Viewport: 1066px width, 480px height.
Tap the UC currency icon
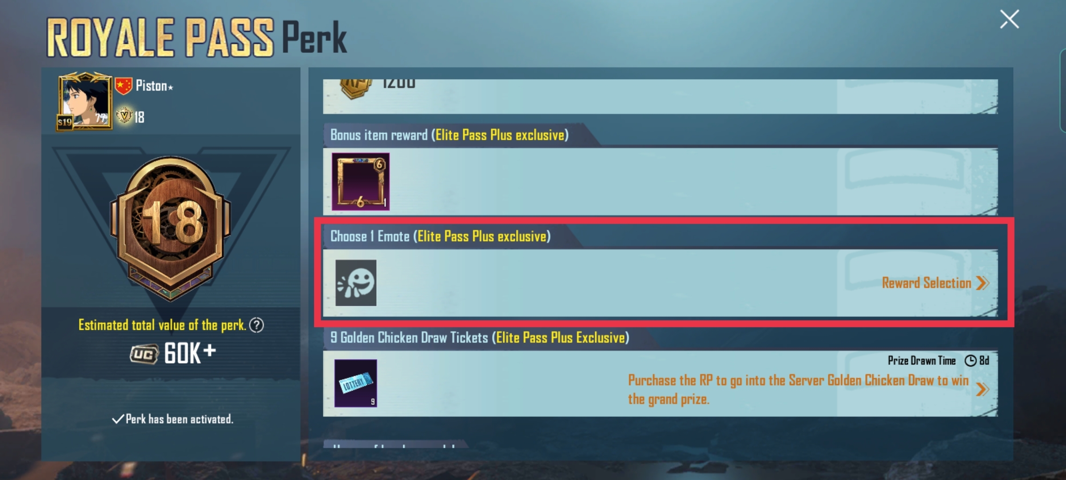pyautogui.click(x=144, y=354)
